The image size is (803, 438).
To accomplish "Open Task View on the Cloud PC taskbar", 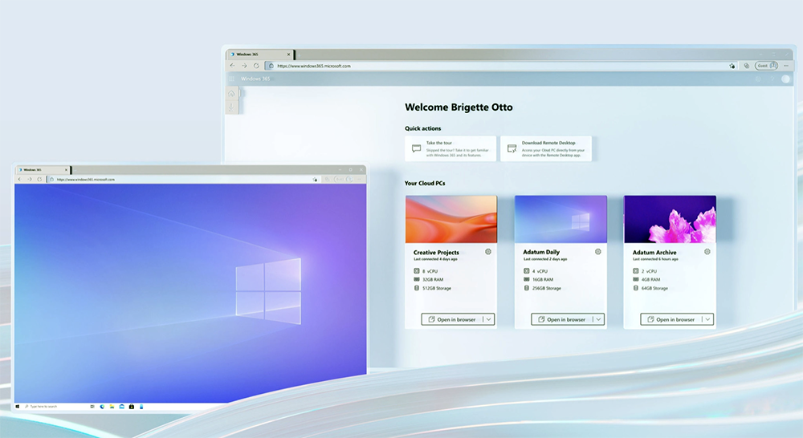I will [x=92, y=406].
